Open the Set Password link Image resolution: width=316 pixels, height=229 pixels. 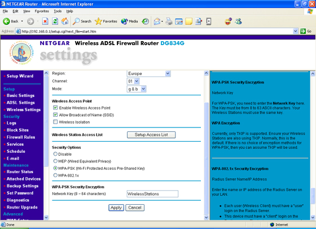pyautogui.click(x=20, y=193)
